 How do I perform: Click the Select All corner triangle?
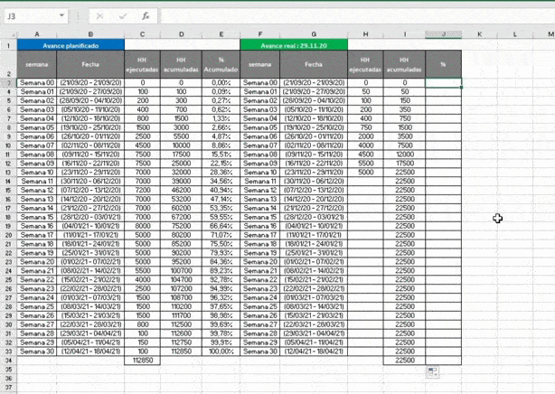coord(12,34)
